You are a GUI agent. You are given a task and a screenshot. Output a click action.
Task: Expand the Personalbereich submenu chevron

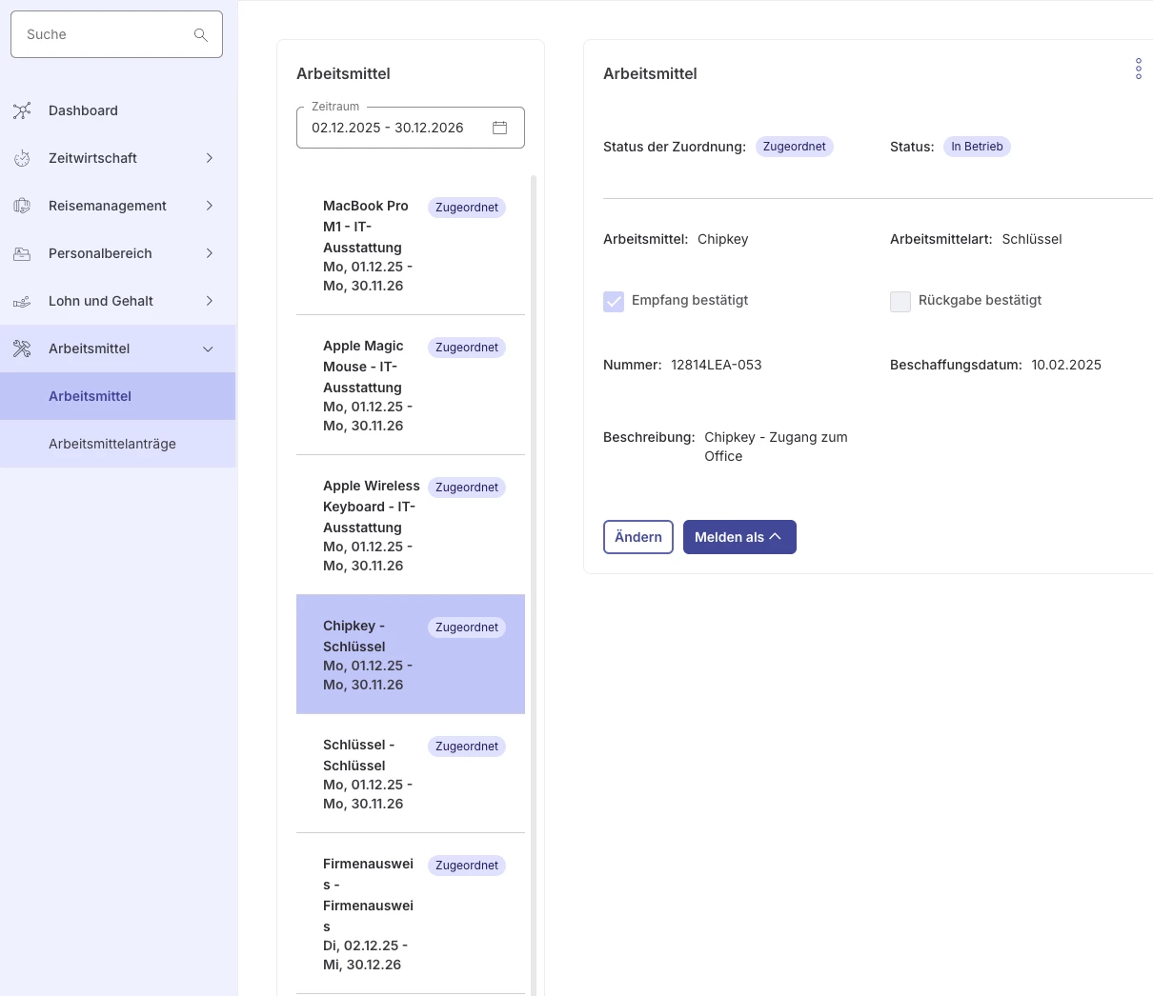pyautogui.click(x=210, y=253)
